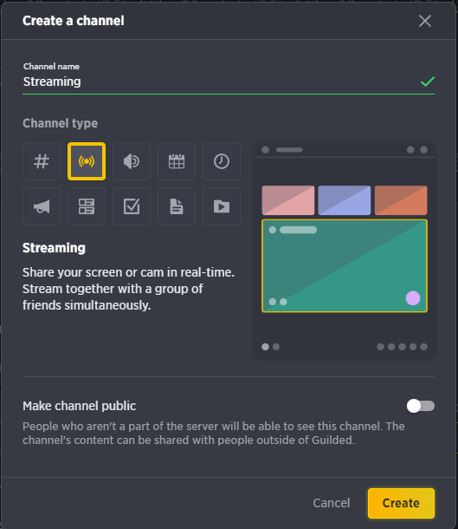Choose the Announcements megaphone channel type
The image size is (458, 529).
pos(42,206)
